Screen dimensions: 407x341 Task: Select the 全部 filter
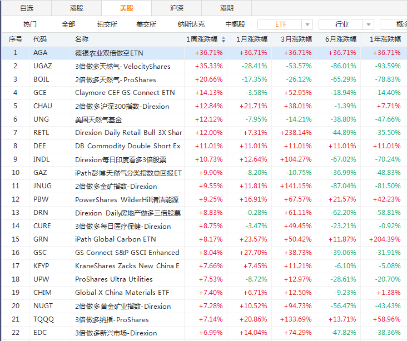(x=68, y=24)
